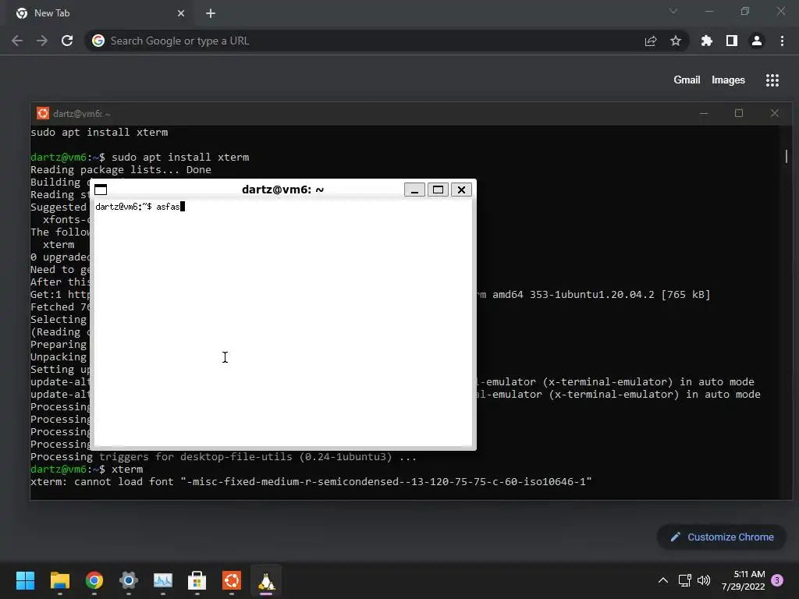Viewport: 799px width, 599px height.
Task: Click Reading package lists... Done line
Action: coord(121,169)
